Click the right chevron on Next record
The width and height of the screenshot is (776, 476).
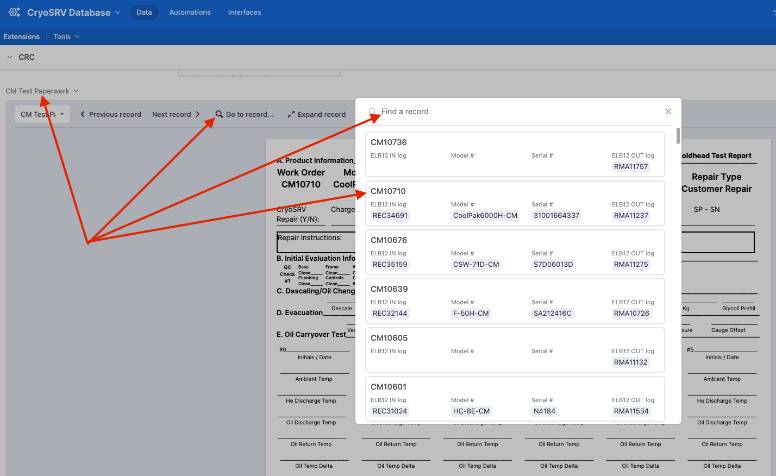tap(197, 114)
